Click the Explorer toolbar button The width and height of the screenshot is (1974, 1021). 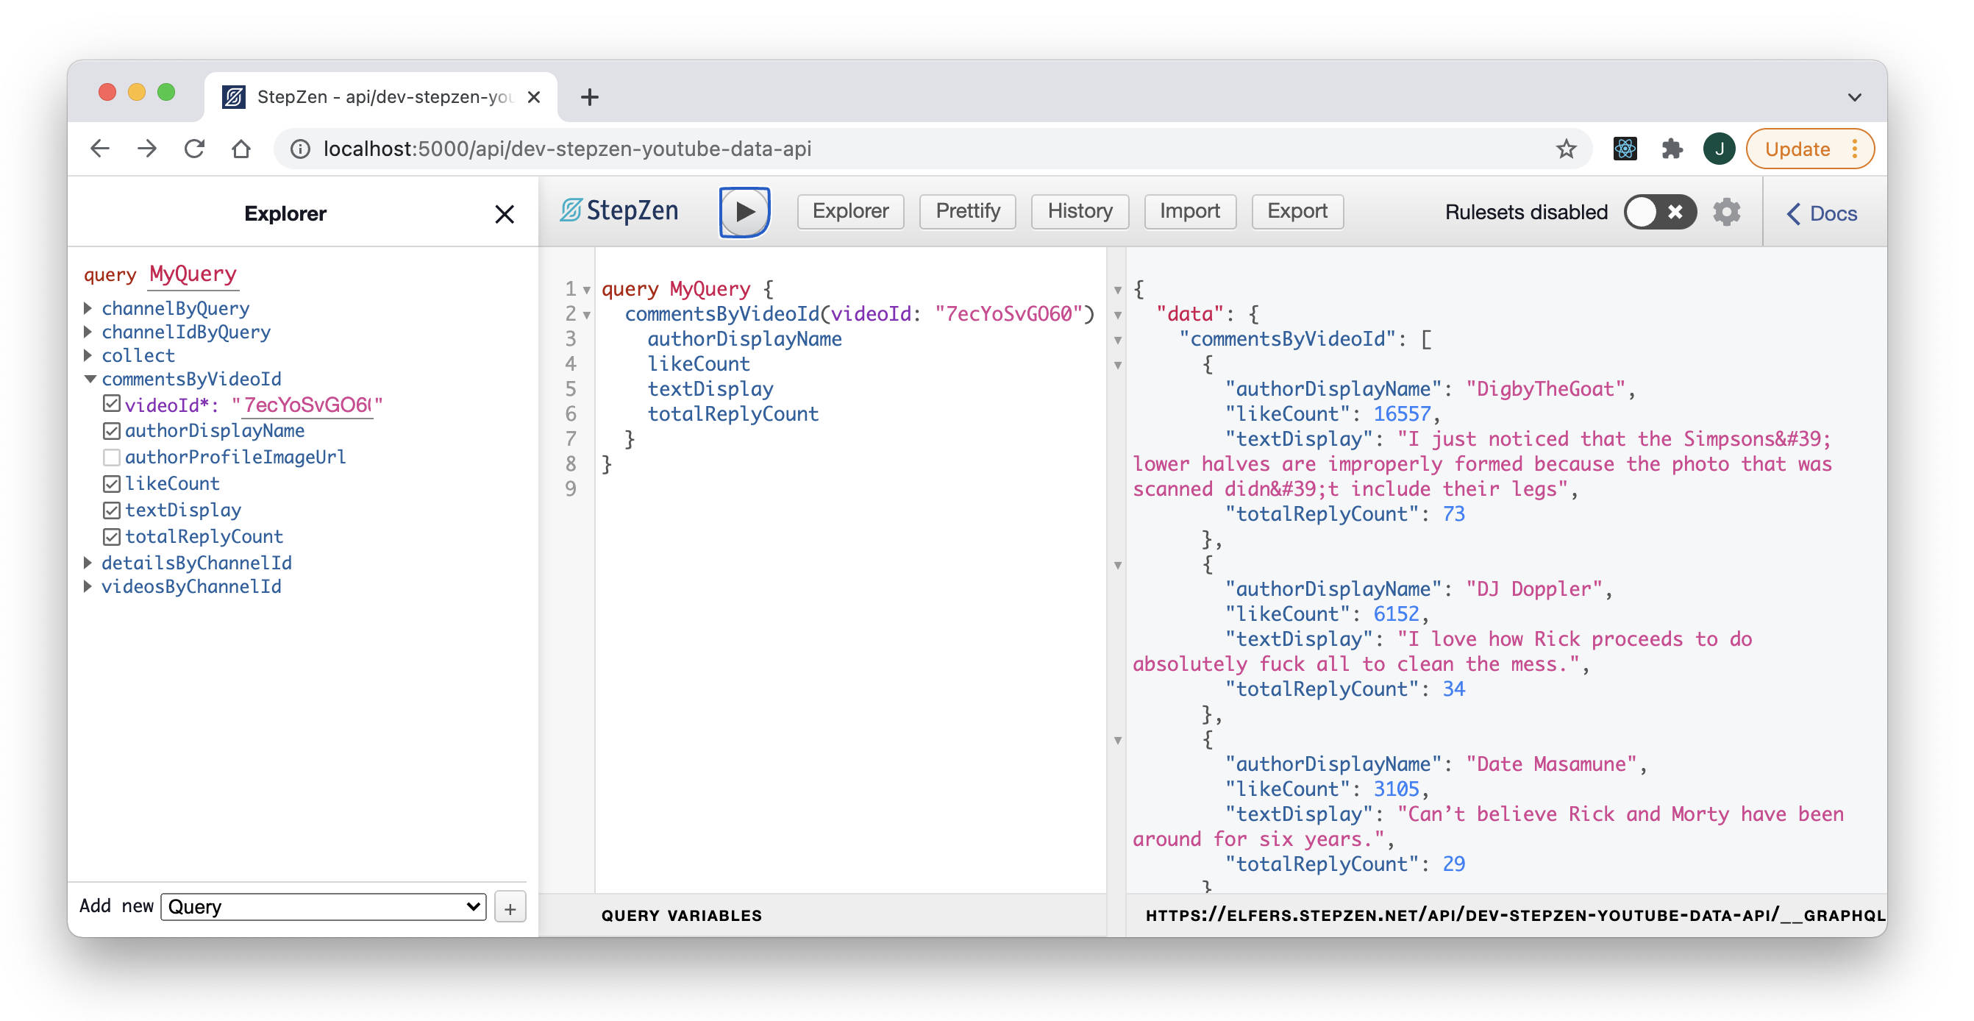pyautogui.click(x=849, y=211)
